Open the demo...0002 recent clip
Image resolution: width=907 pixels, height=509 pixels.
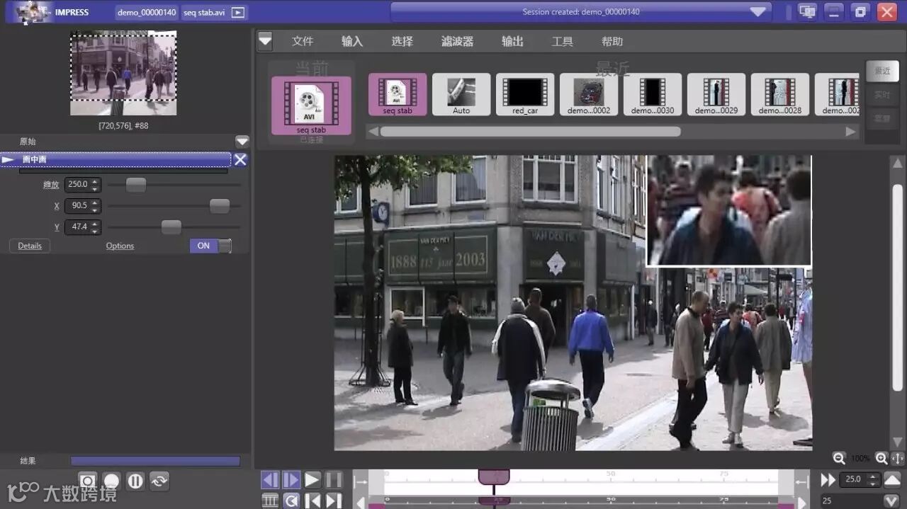tap(589, 94)
